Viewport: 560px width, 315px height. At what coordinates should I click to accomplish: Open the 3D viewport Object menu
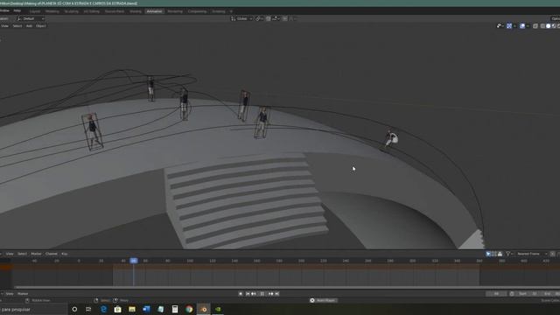[41, 26]
